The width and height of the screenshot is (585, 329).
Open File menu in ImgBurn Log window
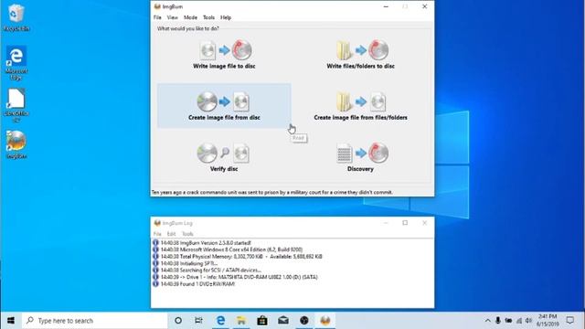[x=157, y=234]
